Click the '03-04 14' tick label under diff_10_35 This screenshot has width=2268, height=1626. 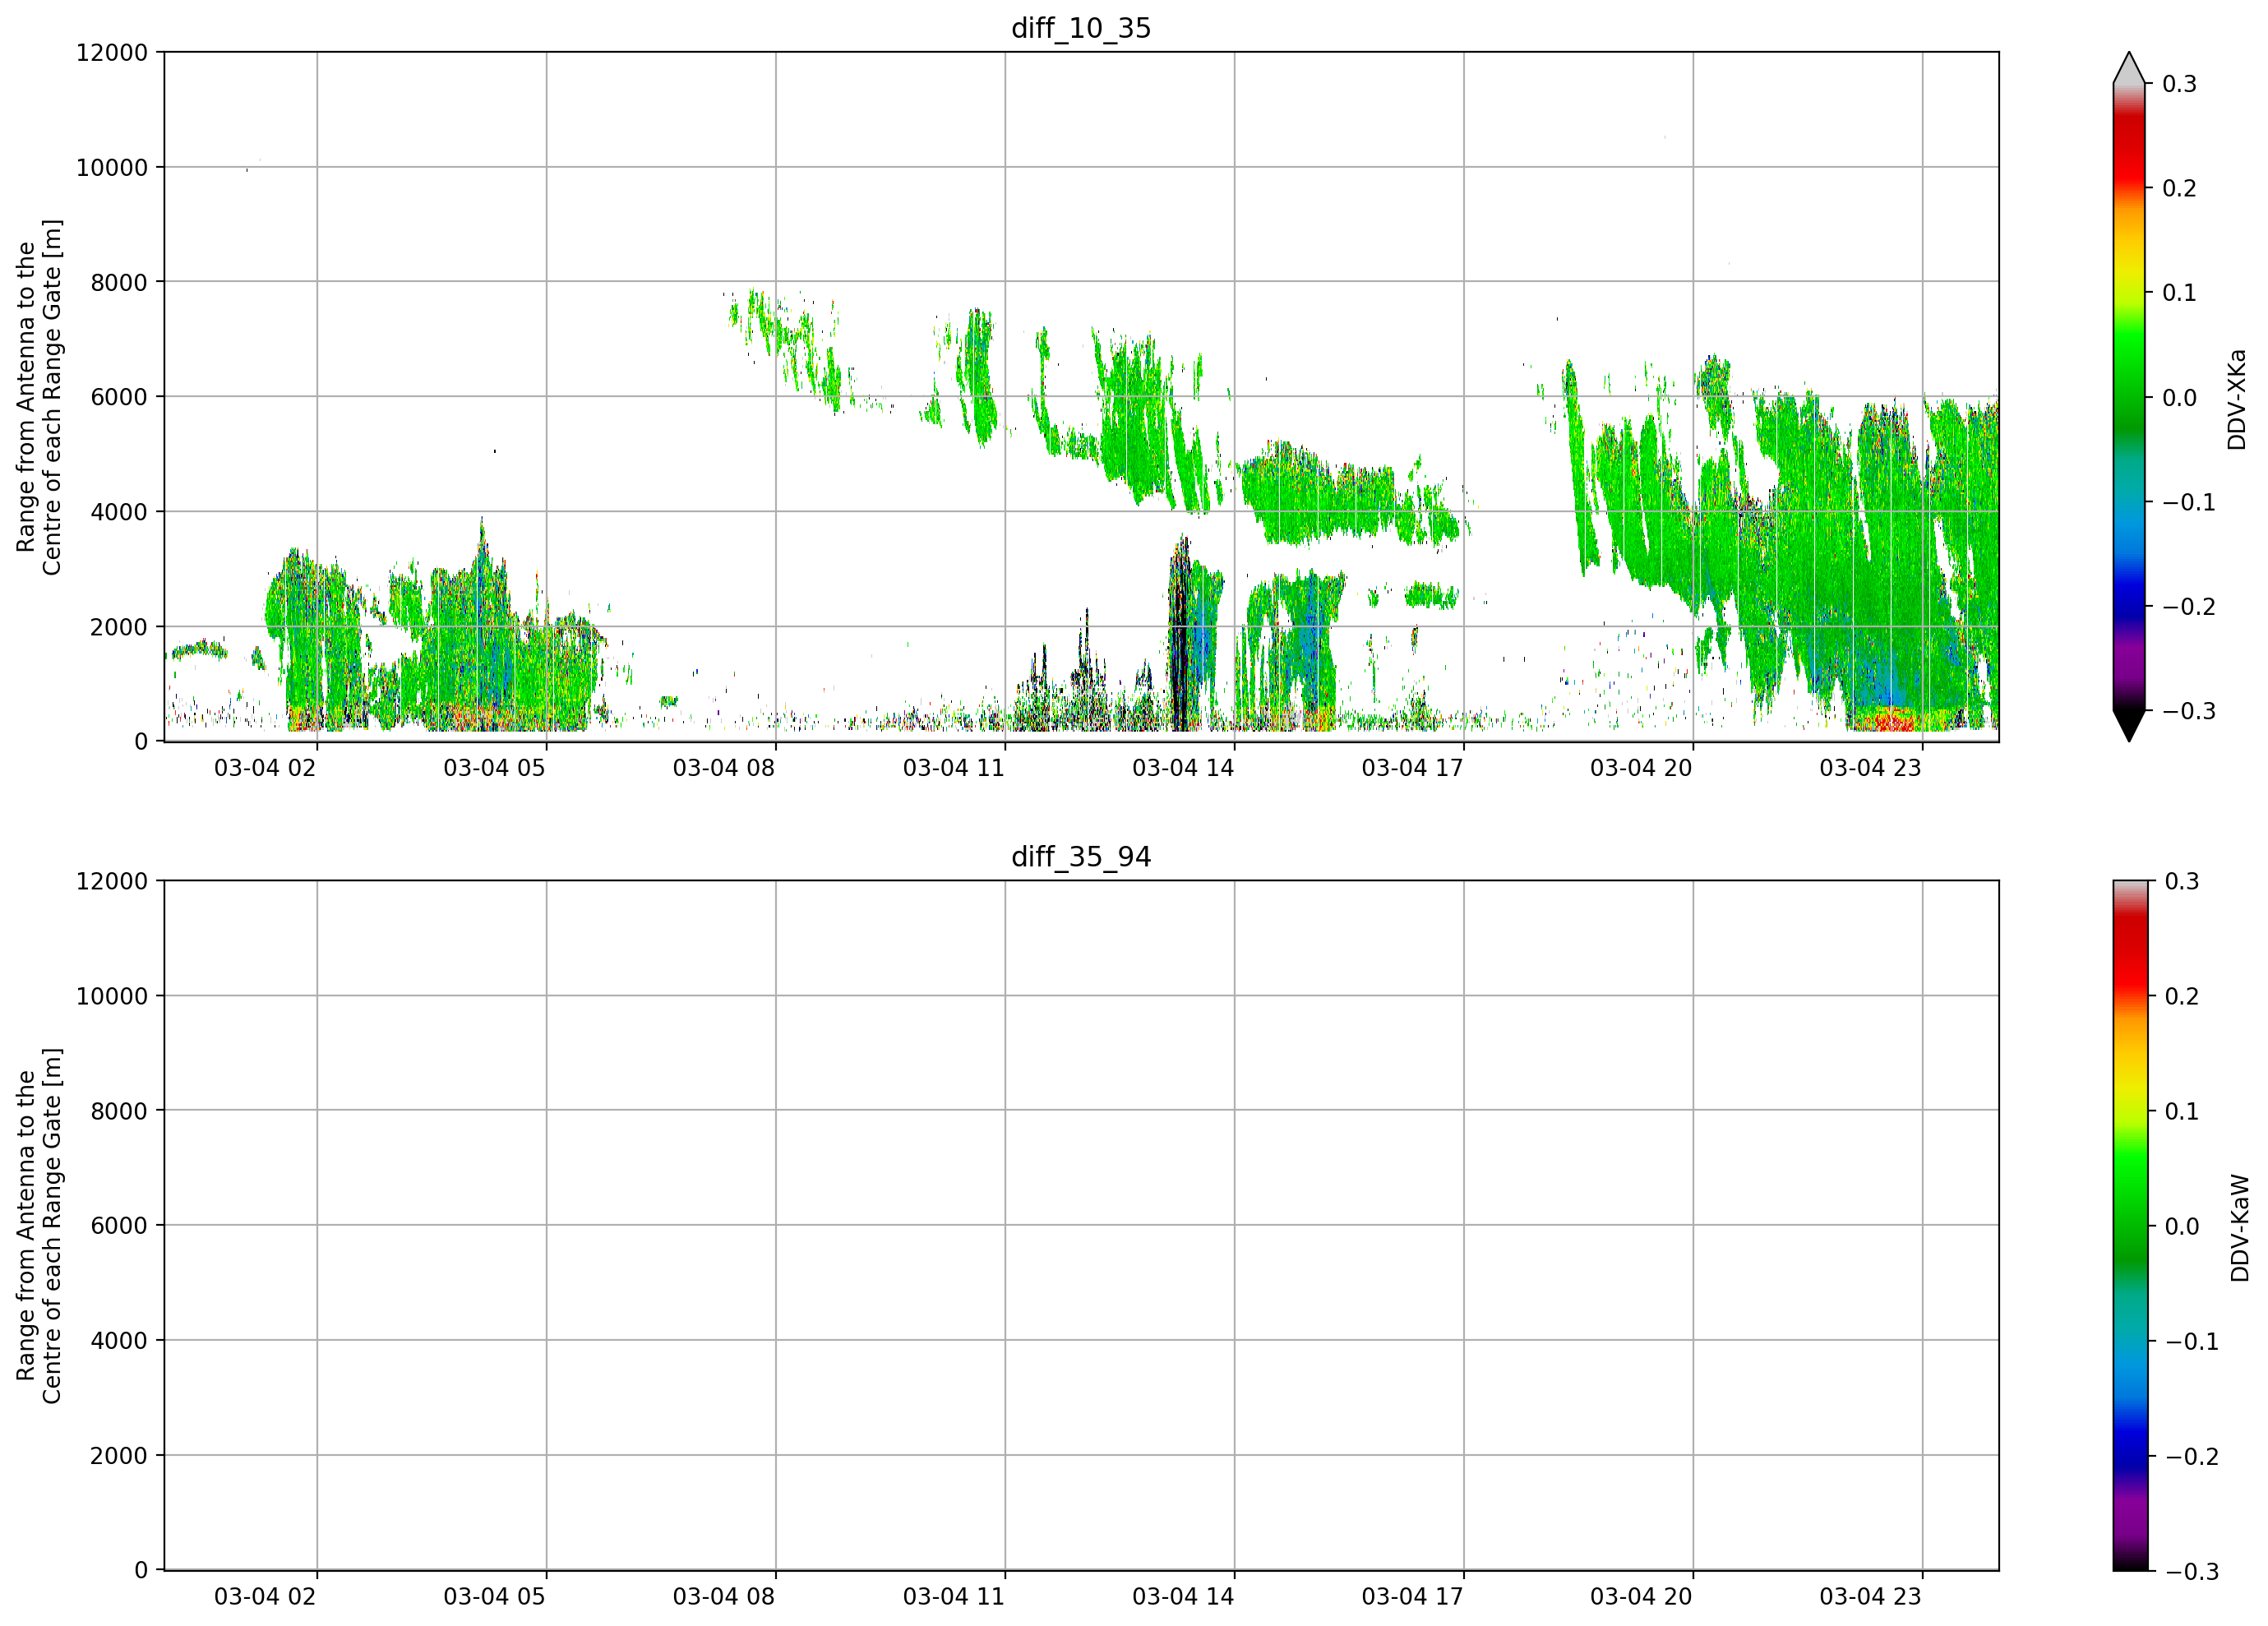(x=1183, y=768)
